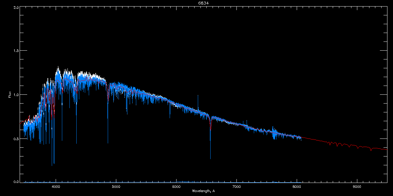Click the 0.0 y-axis tick label
Viewport: 393px width, 196px height.
click(16, 182)
